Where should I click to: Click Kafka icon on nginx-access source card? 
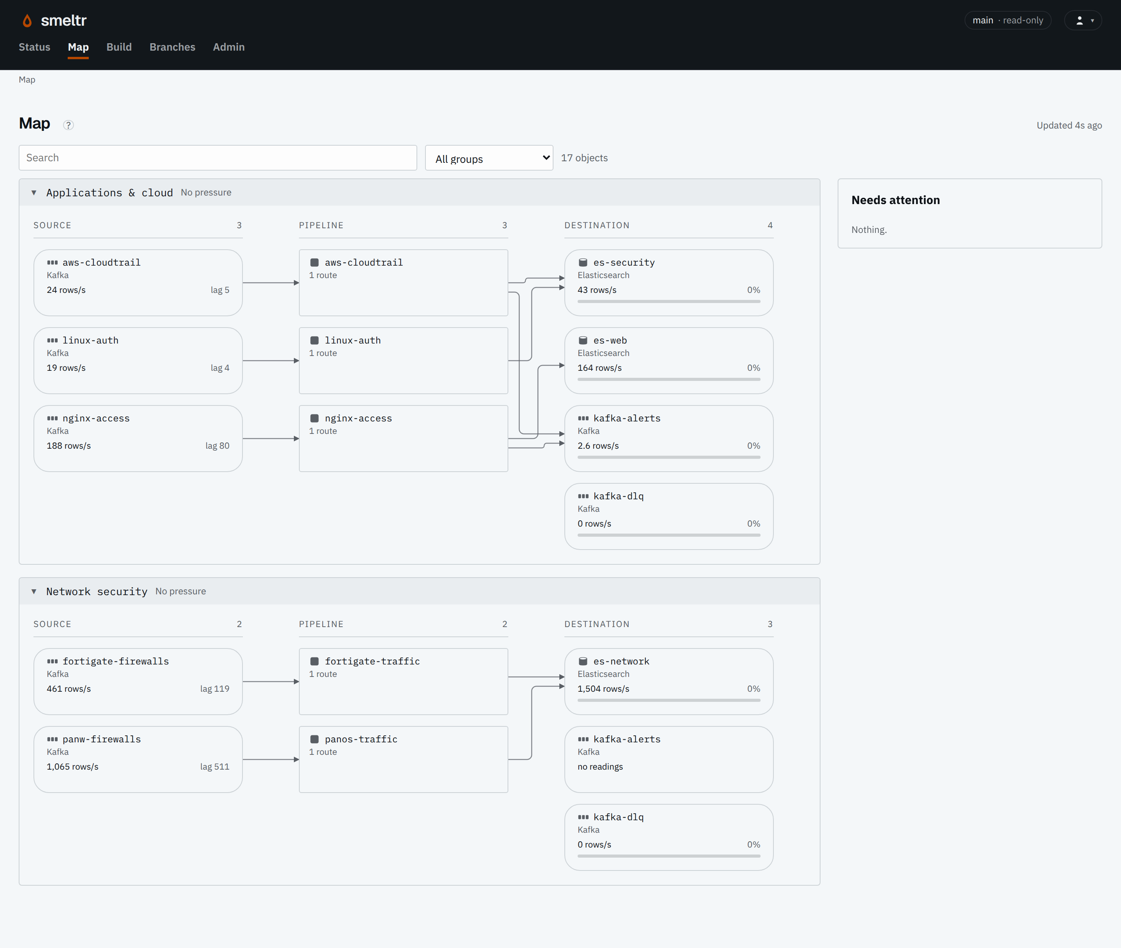[52, 419]
